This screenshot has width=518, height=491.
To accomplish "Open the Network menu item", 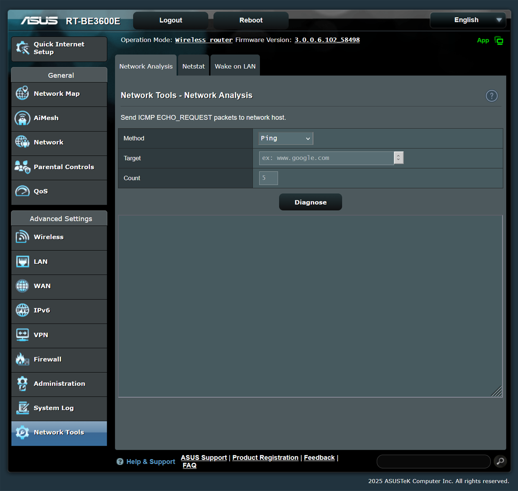I will (x=59, y=142).
